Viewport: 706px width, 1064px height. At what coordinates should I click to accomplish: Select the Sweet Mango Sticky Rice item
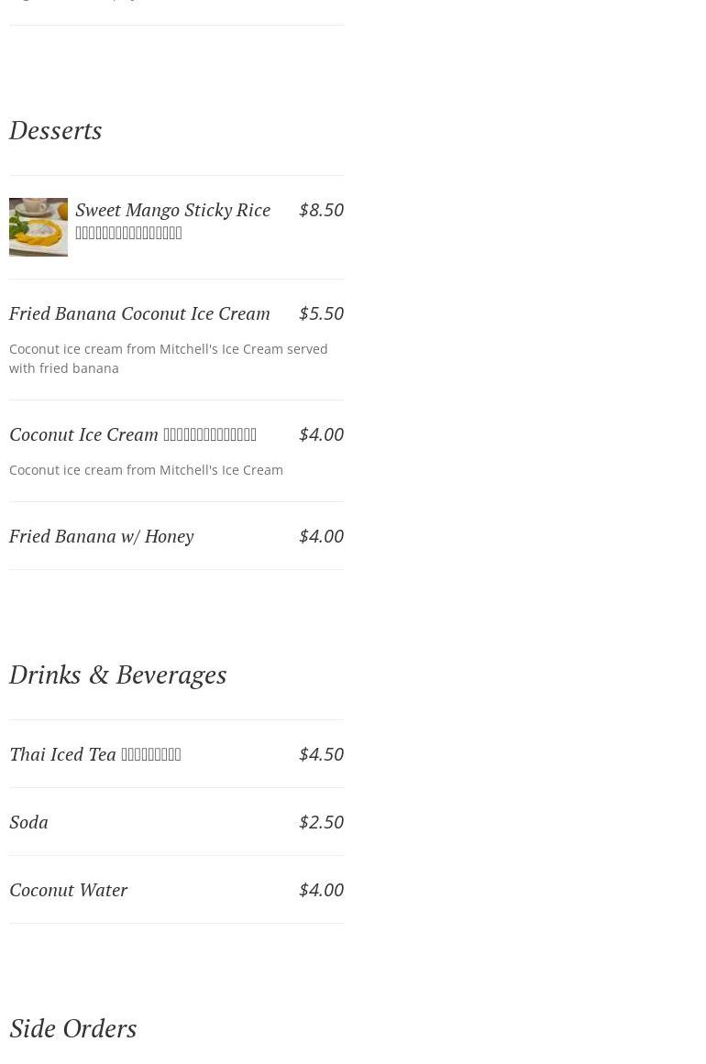172,210
